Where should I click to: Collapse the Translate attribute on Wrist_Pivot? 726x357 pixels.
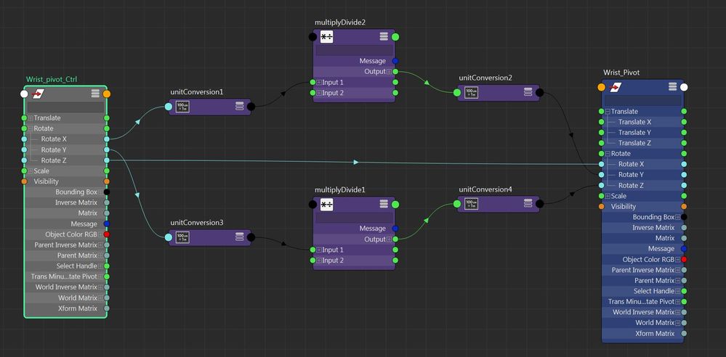tap(608, 112)
